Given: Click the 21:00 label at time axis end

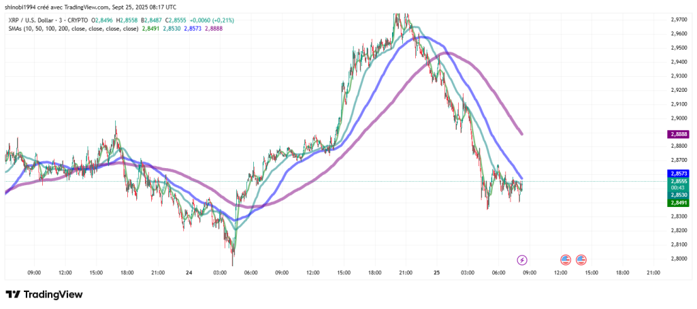Looking at the screenshot, I should click(x=653, y=272).
